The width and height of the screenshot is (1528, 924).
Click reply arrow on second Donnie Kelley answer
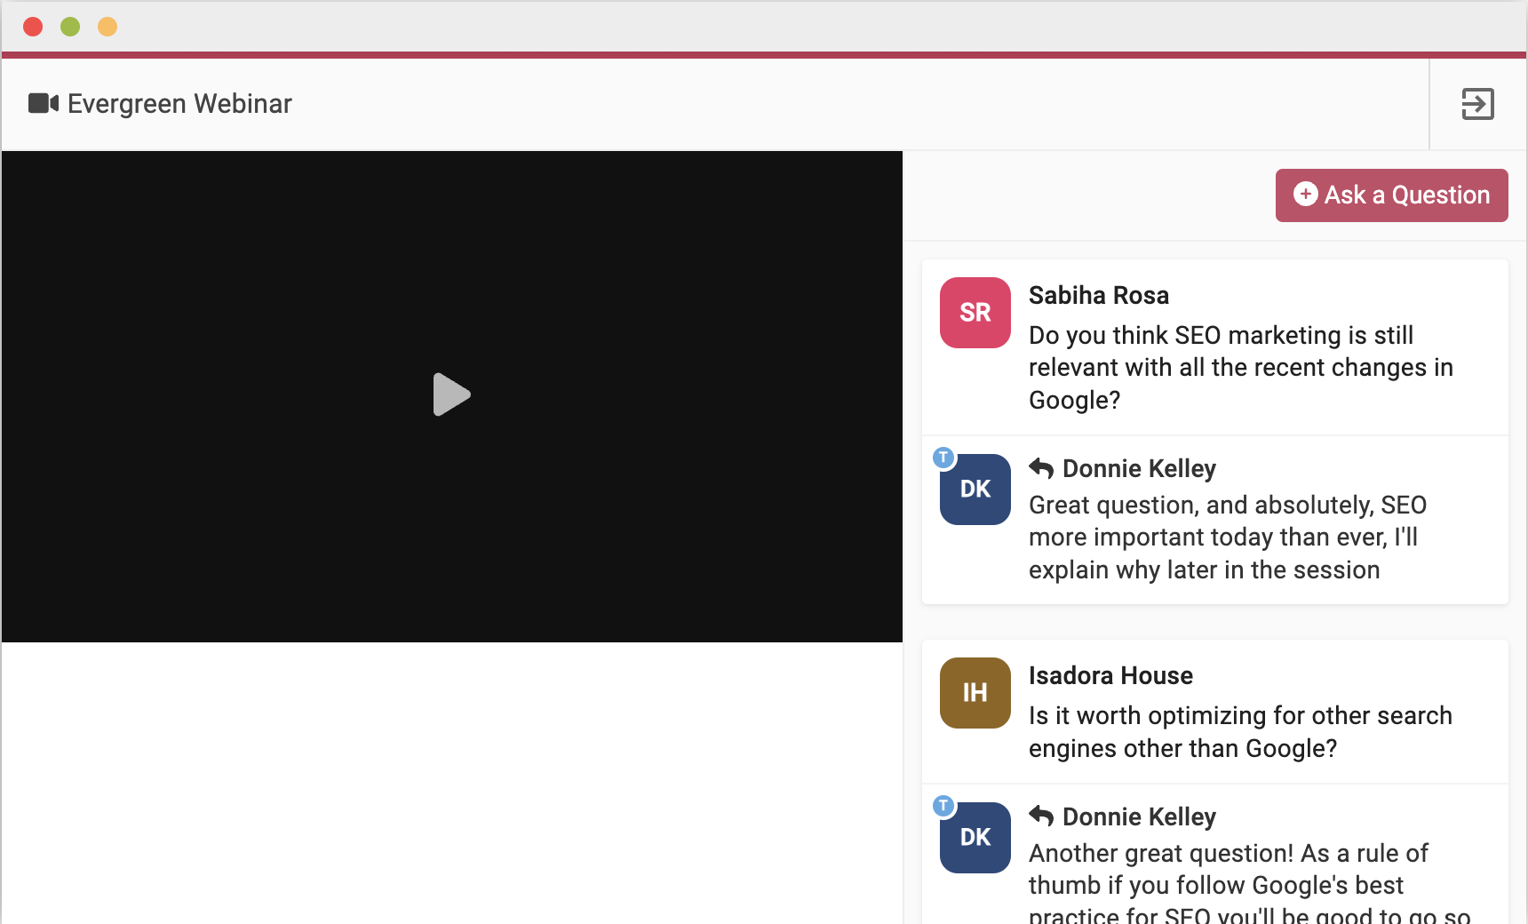(1041, 816)
